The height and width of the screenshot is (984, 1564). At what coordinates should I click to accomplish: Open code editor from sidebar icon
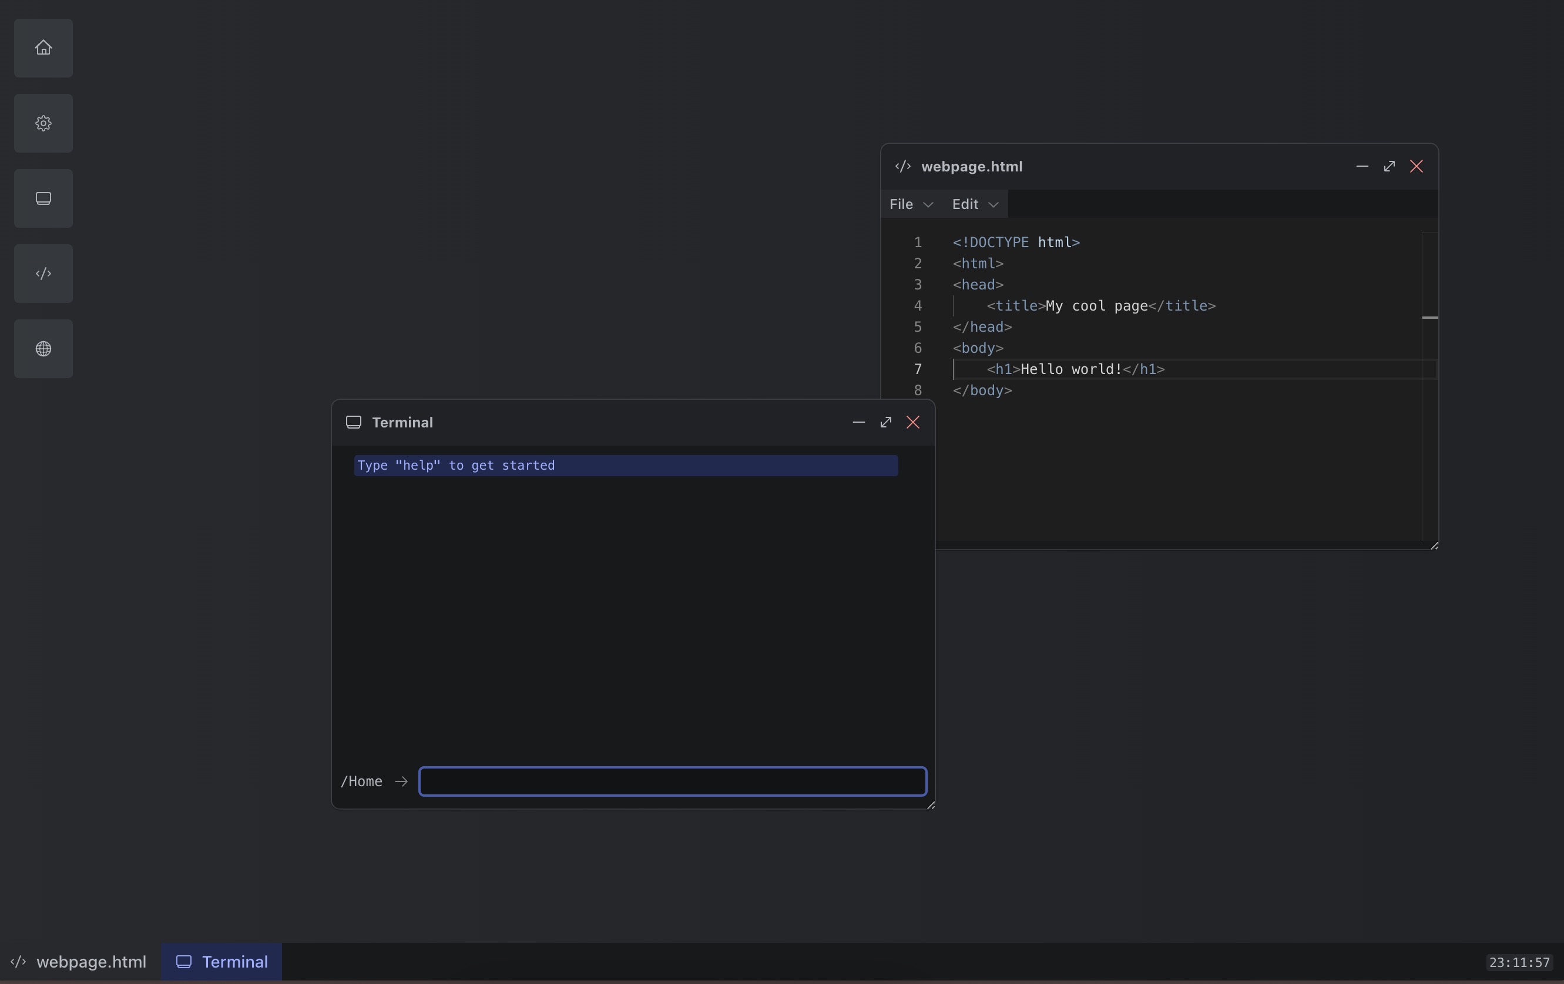(43, 274)
